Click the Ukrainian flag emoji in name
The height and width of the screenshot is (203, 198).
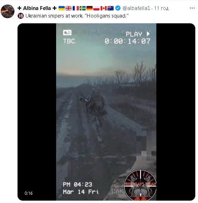62,8
